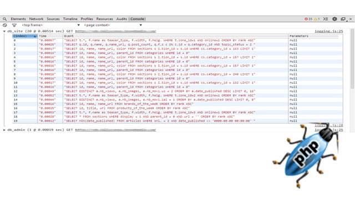Click the products_of_the_week query

[x=127, y=108]
